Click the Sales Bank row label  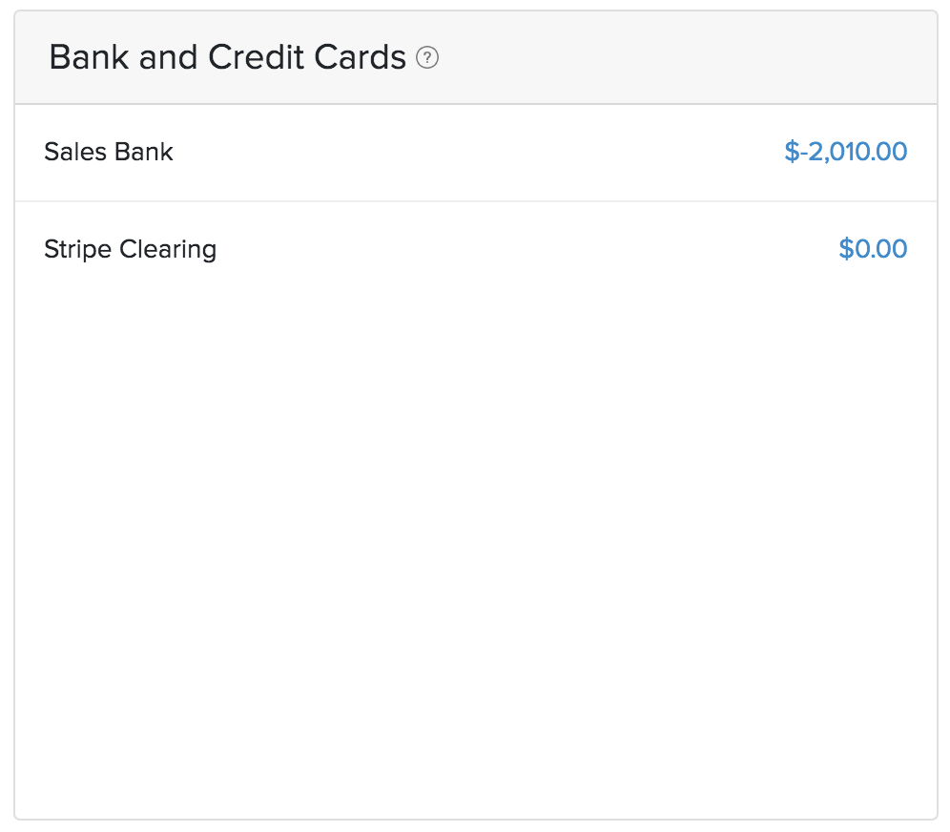click(109, 152)
